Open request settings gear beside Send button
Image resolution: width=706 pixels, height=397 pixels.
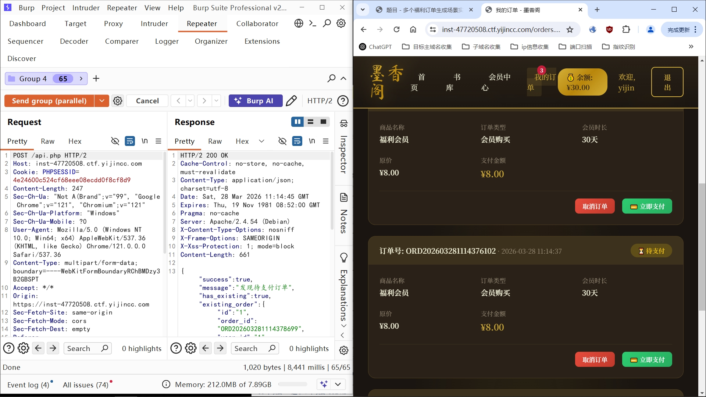(x=118, y=101)
